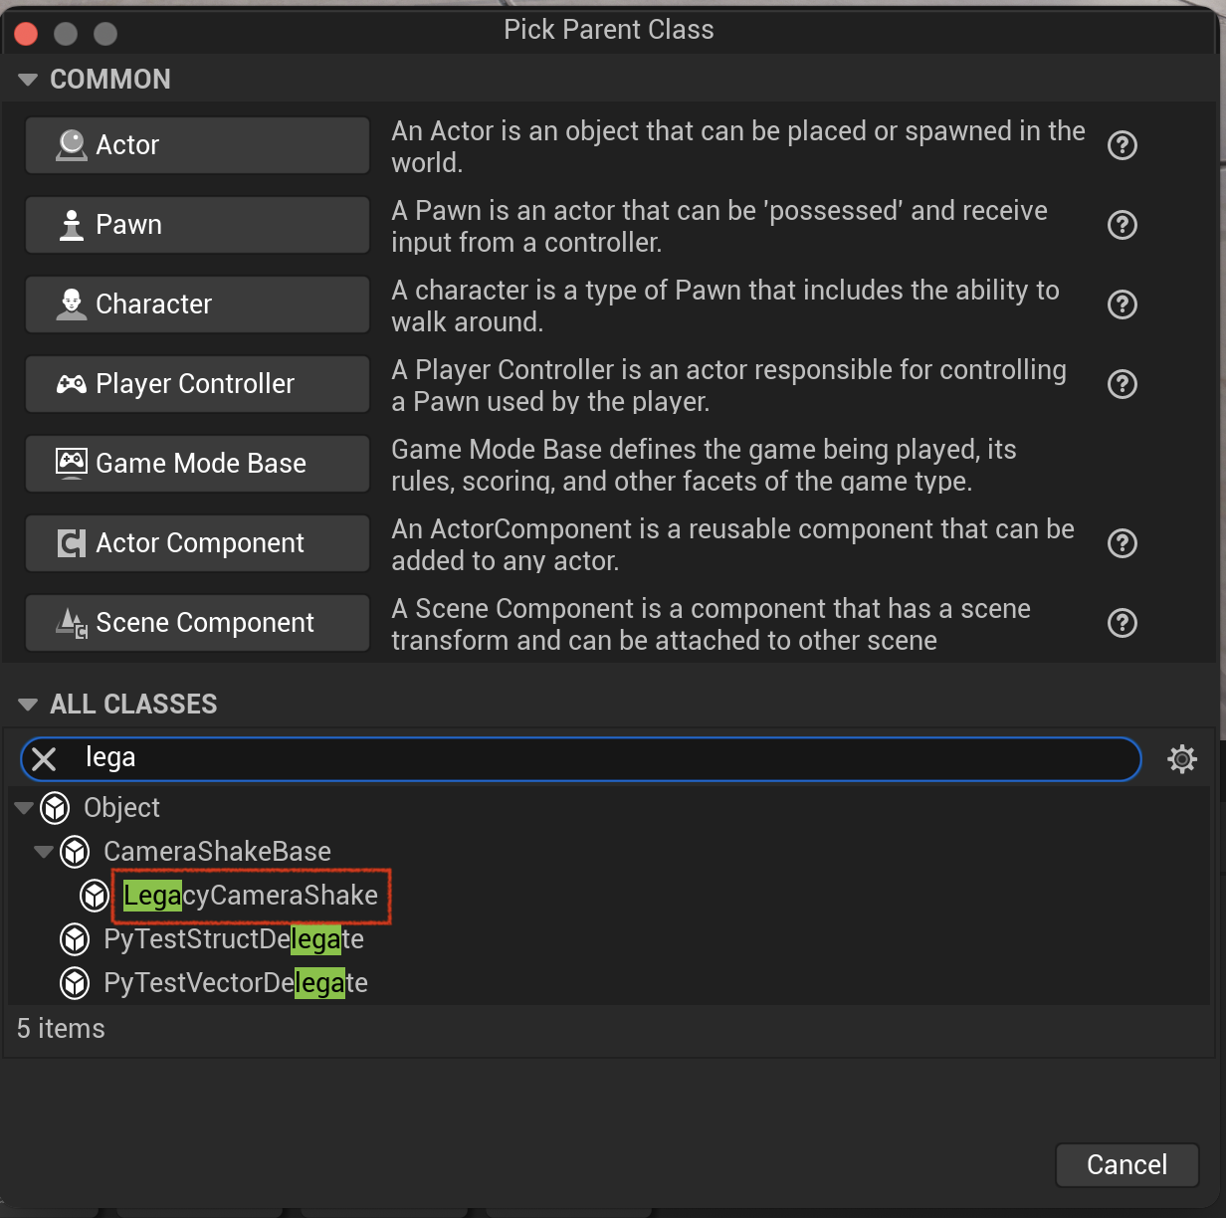Open help for Player Controller

1123,384
